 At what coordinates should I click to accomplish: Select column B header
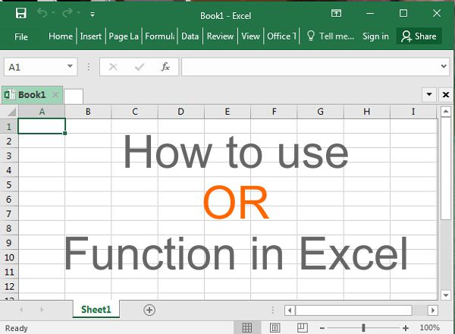(88, 112)
